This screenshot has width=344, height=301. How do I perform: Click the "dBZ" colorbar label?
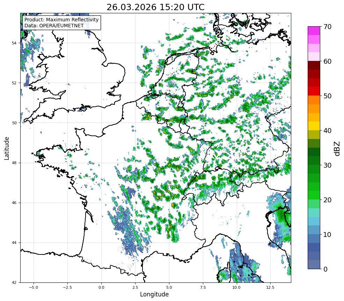click(x=337, y=148)
